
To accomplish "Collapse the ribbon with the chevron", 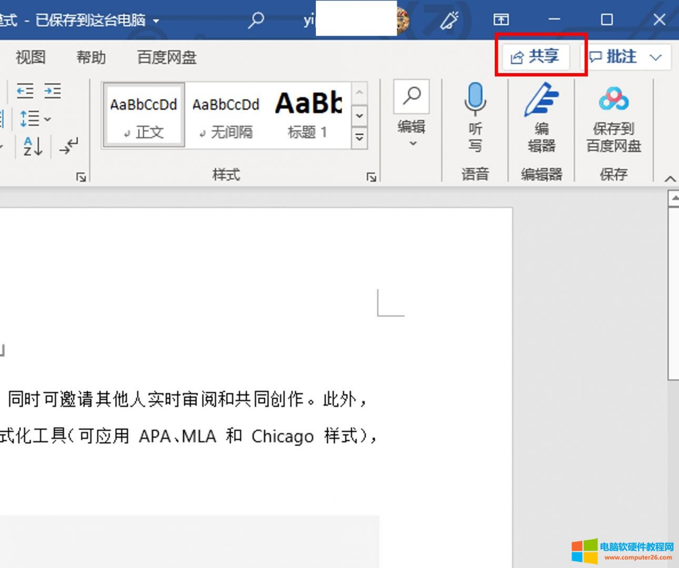I will 670,179.
